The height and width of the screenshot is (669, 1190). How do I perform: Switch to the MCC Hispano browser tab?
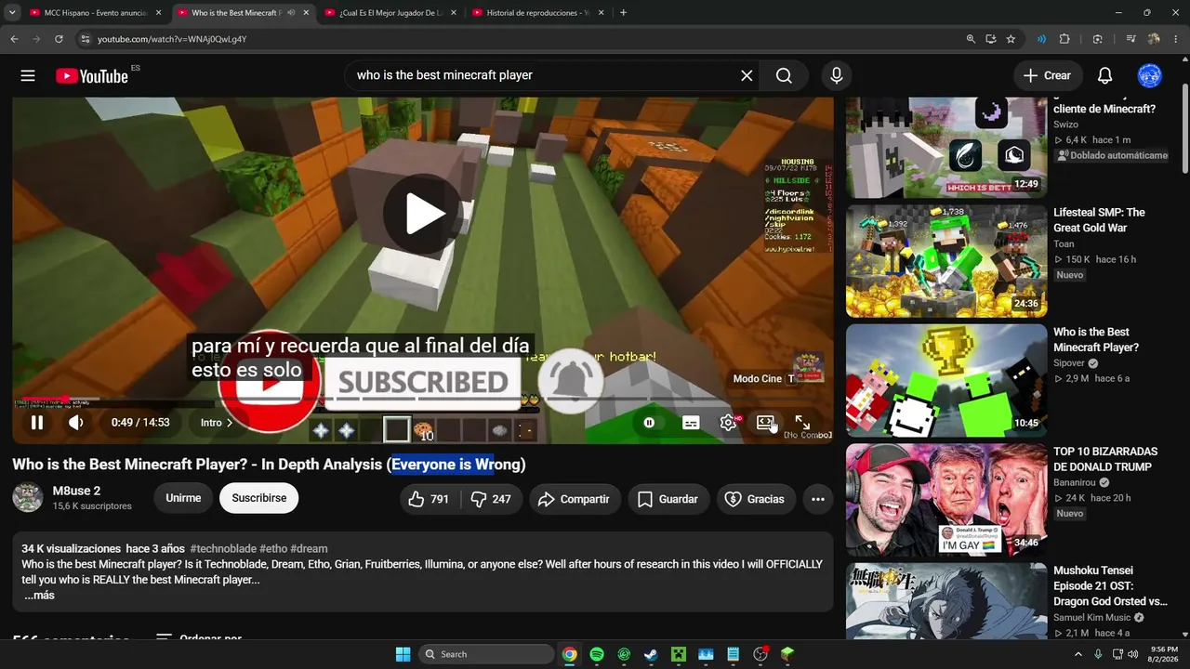point(94,13)
